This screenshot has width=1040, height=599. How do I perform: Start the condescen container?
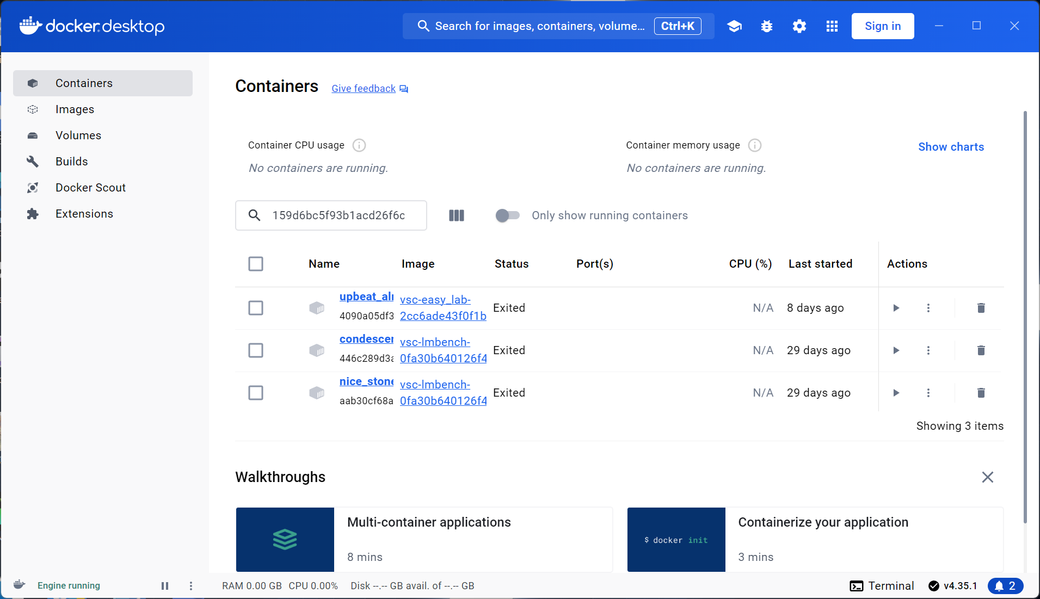point(896,350)
